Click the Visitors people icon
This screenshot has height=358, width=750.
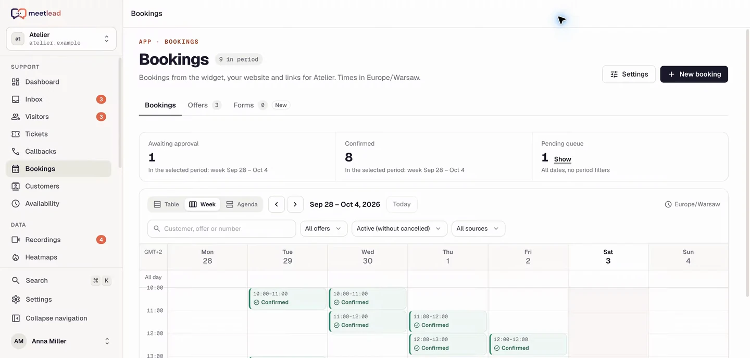(16, 117)
